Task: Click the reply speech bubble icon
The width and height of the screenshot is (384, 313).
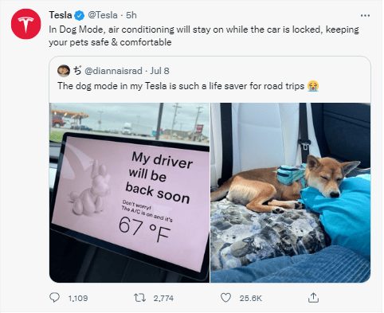Action: (x=54, y=298)
